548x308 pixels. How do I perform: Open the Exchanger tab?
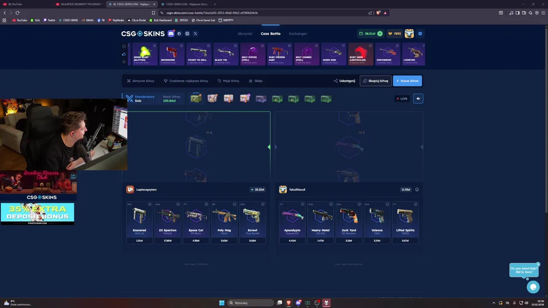click(x=298, y=33)
